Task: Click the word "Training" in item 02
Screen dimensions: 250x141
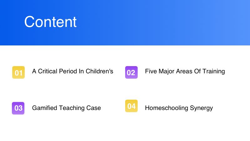Action: click(x=213, y=71)
